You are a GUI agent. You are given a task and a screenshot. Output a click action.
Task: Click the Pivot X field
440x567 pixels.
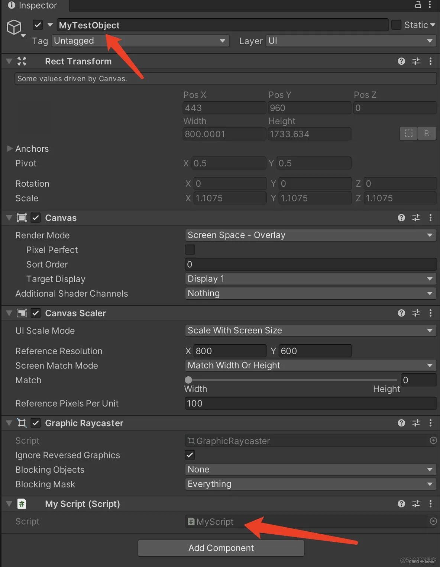point(229,163)
